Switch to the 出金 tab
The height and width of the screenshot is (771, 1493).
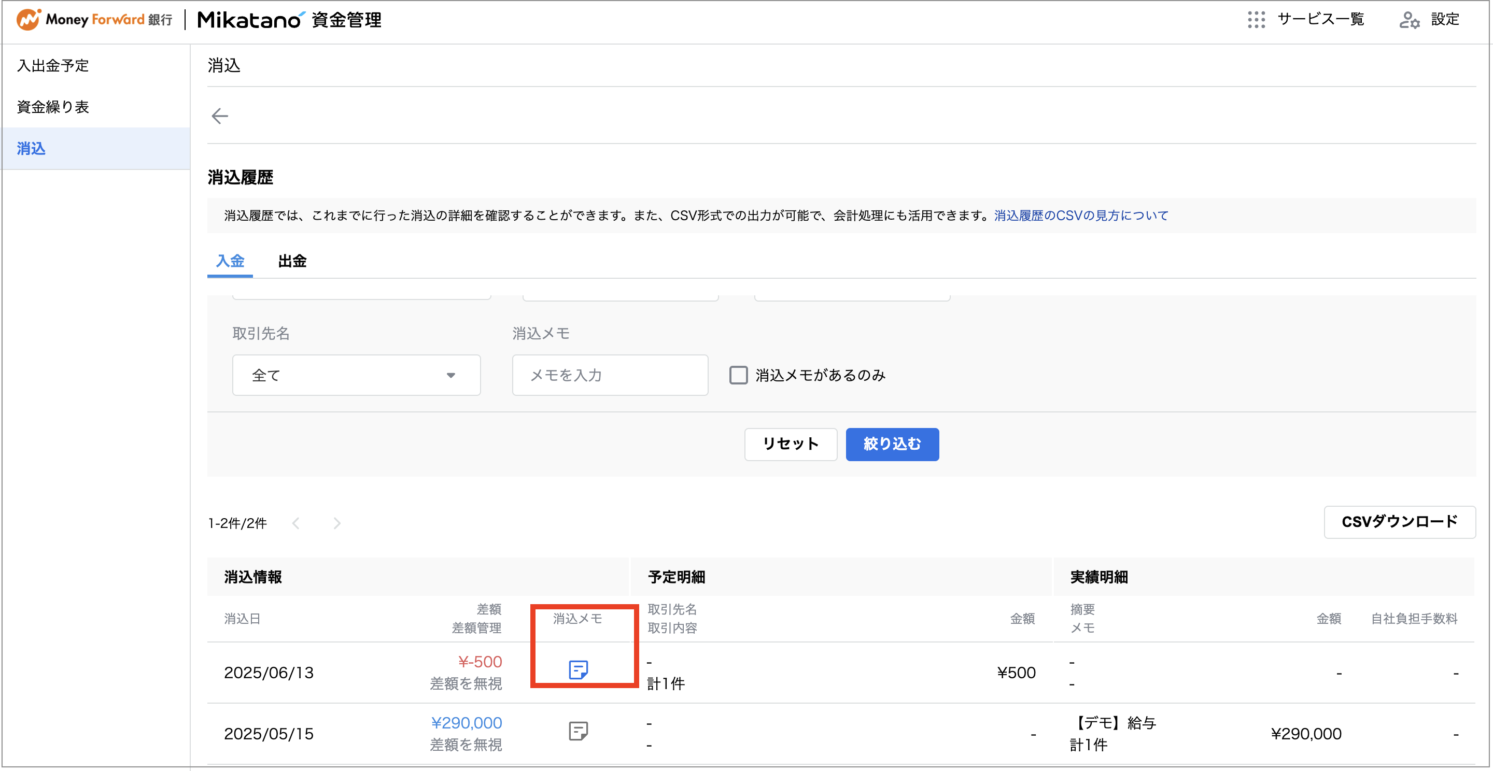tap(292, 261)
